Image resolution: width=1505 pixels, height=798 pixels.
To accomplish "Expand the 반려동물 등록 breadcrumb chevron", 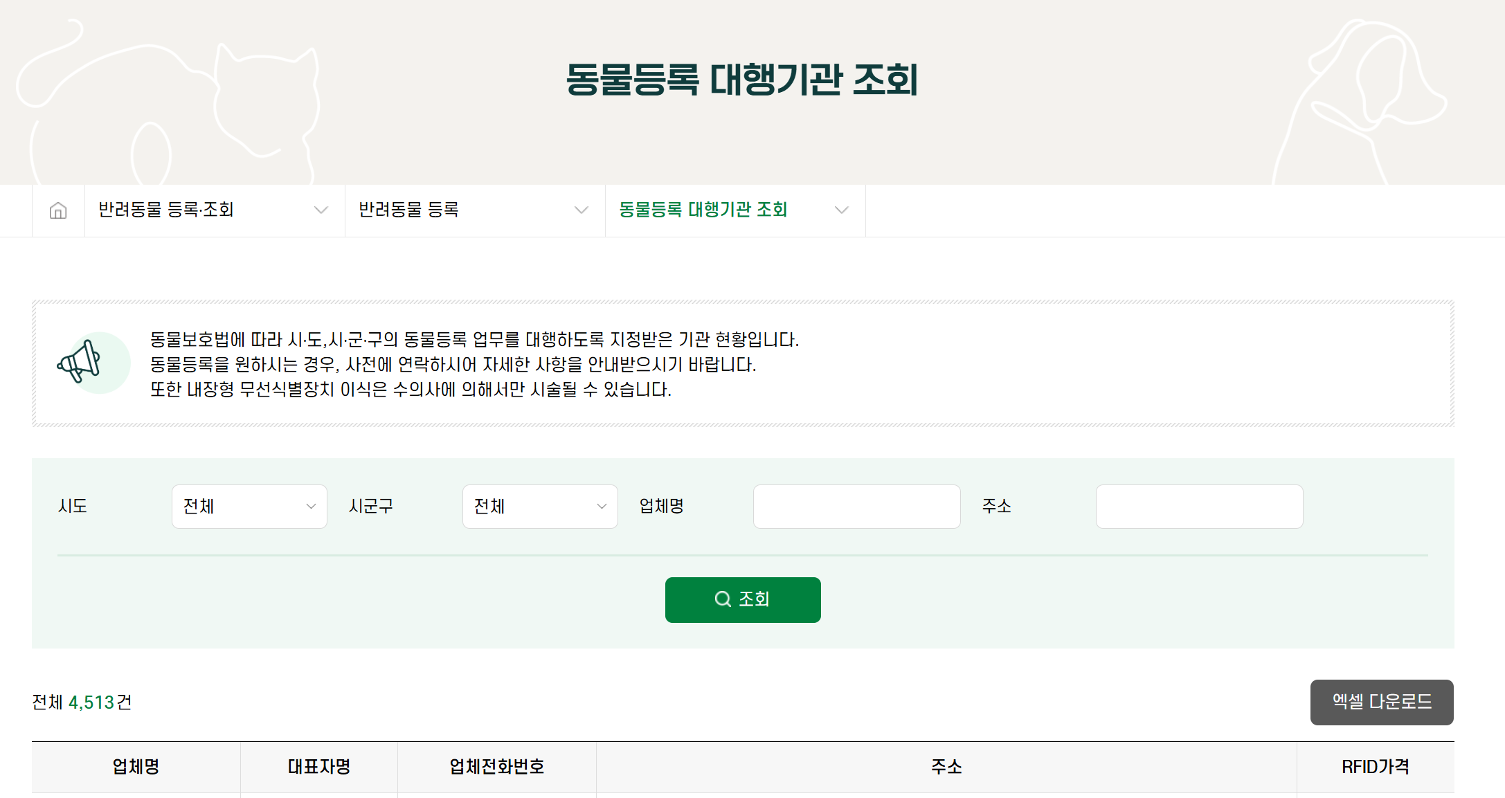I will click(x=581, y=210).
